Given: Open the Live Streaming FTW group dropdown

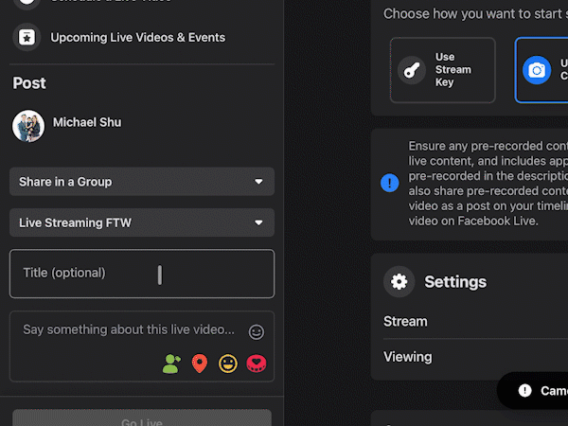Looking at the screenshot, I should point(142,222).
